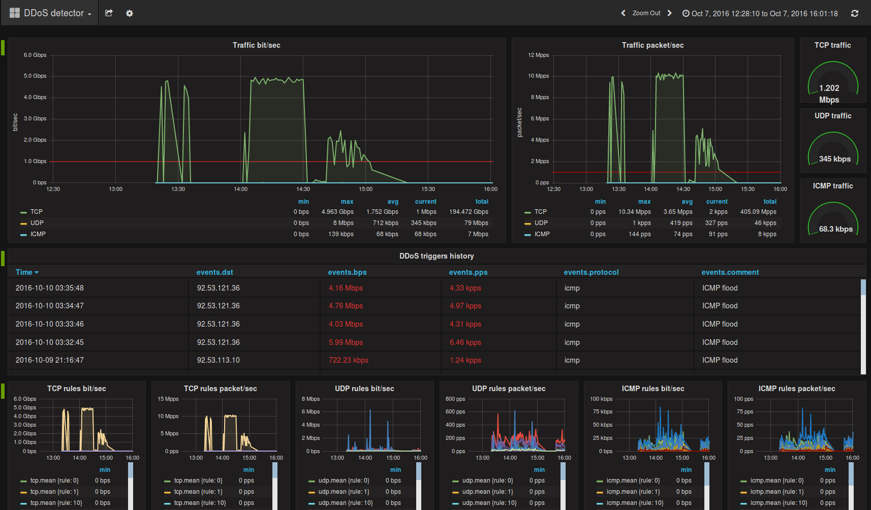Toggle ICMP series in Traffic packet/sec legend

542,234
